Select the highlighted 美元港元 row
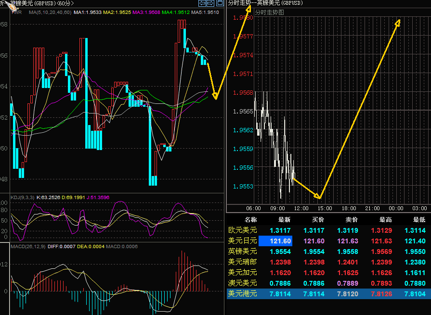The height and width of the screenshot is (315, 431). 242,294
